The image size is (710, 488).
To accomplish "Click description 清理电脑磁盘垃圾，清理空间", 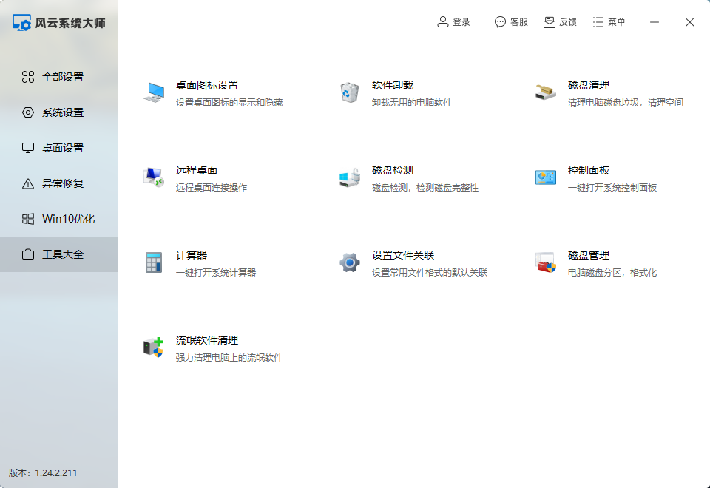I will pyautogui.click(x=626, y=103).
